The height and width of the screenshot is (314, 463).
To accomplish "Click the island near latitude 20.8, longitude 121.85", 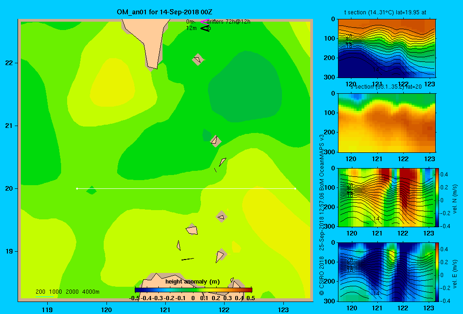I will [216, 141].
